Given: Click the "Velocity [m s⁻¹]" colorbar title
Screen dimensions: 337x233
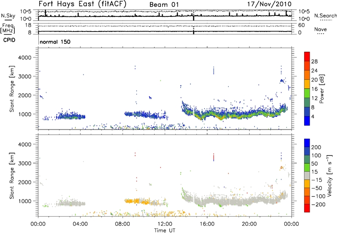Looking at the screenshot, I should [x=329, y=176].
